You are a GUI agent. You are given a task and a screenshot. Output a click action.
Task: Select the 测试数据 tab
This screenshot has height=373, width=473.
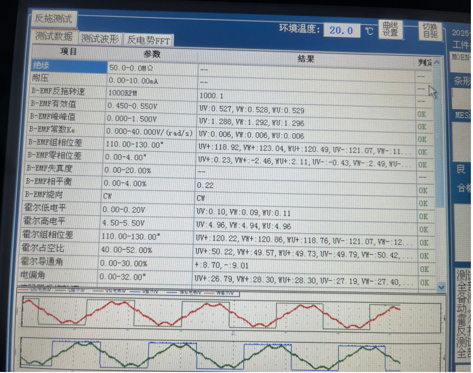54,36
